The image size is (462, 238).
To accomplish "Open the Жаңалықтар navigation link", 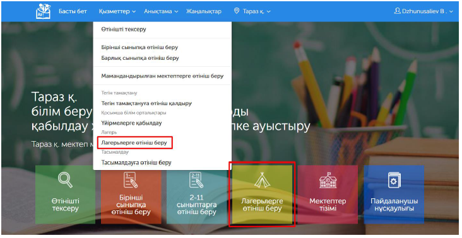I will pyautogui.click(x=204, y=11).
